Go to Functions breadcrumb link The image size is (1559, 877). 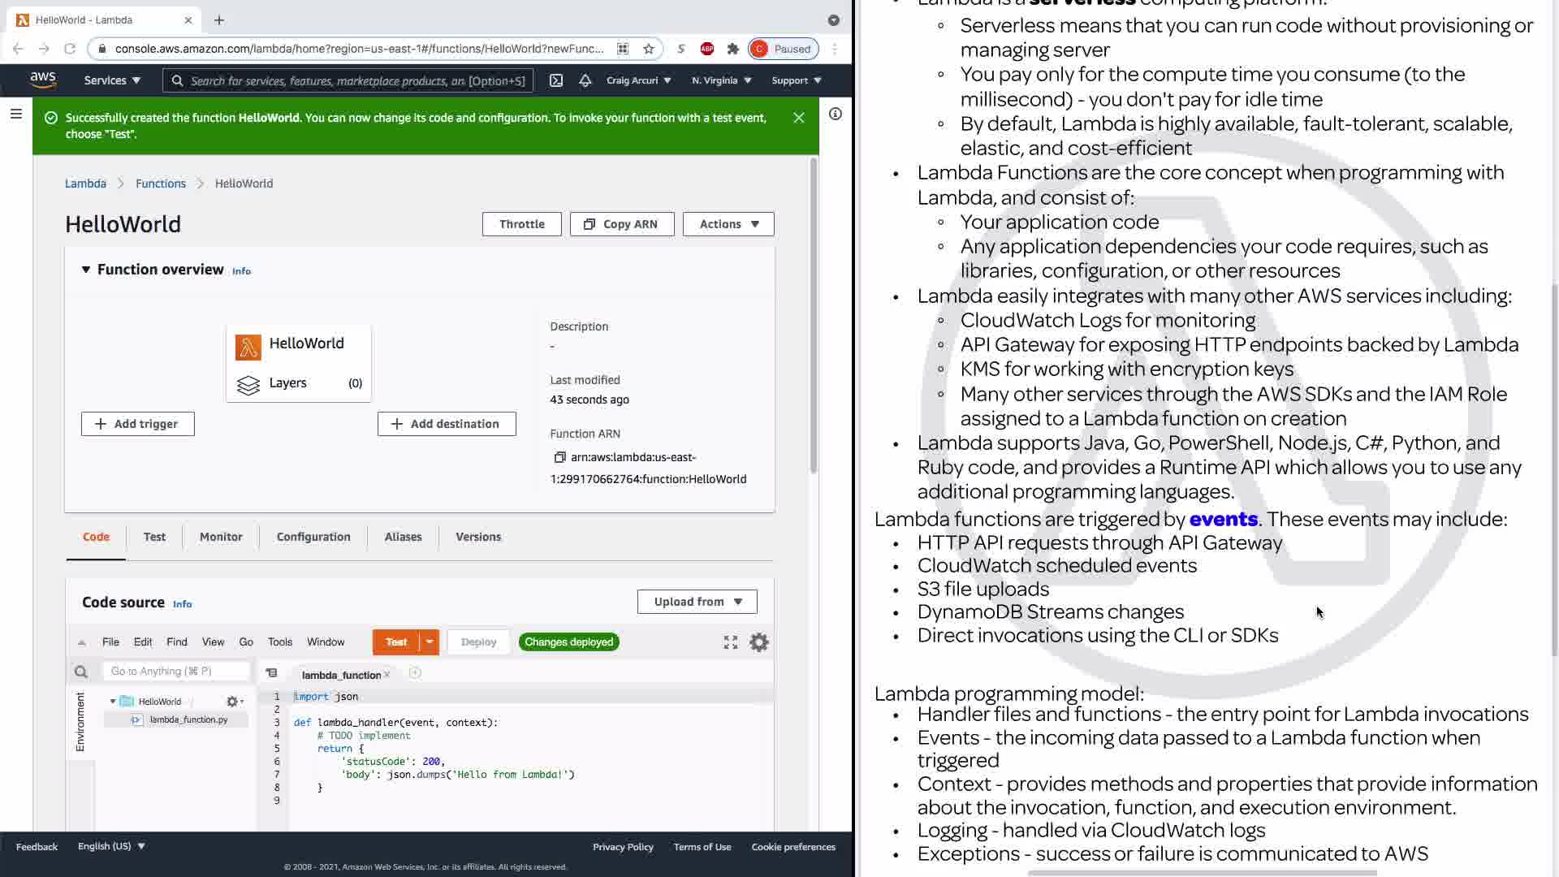[161, 184]
